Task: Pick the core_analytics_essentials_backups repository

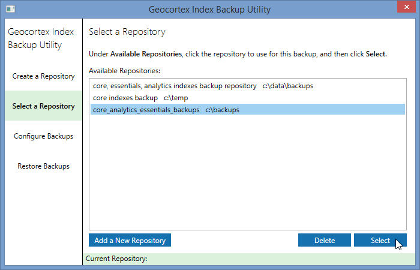Action: [248, 110]
